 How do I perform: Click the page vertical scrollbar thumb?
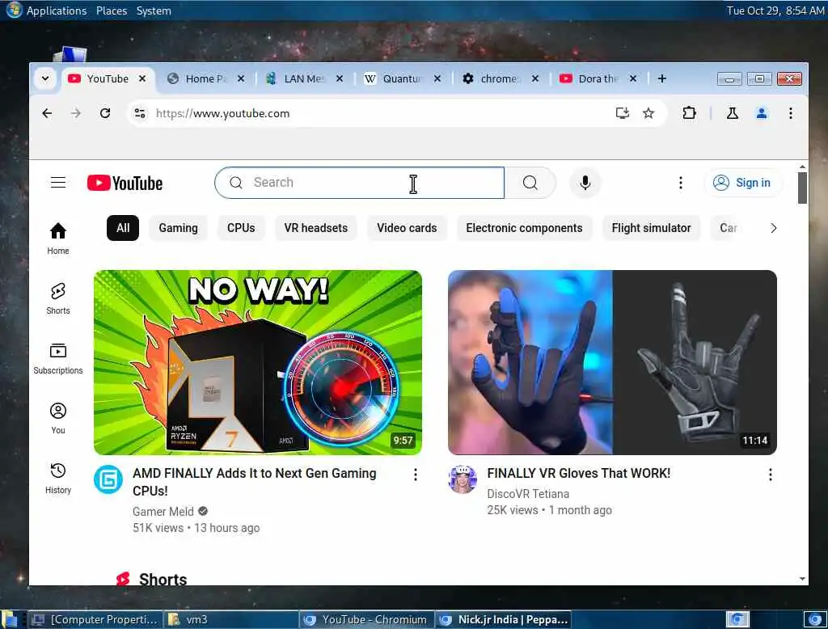(x=802, y=188)
